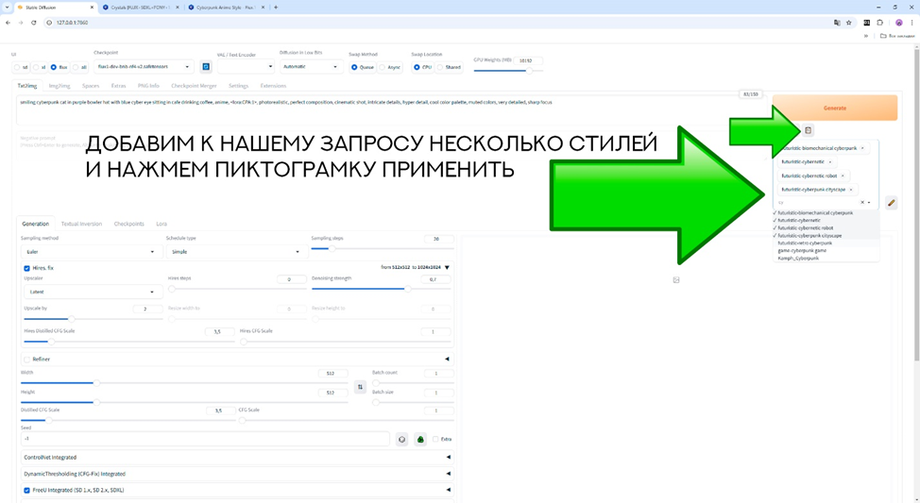The height and width of the screenshot is (503, 920).
Task: Expand DynamicThresholding Integrated section
Action: pos(237,474)
